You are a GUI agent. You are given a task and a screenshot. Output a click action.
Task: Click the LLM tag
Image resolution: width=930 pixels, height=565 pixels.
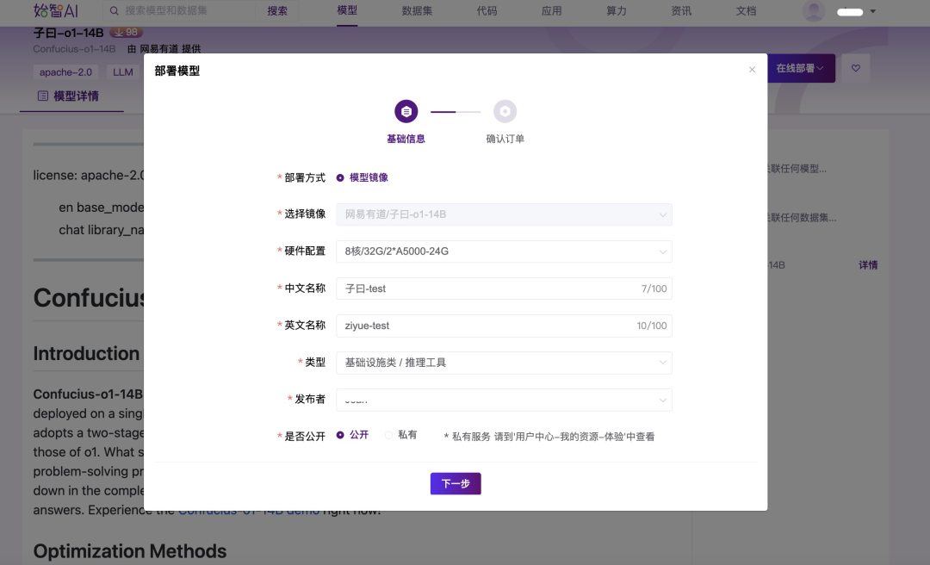click(123, 71)
